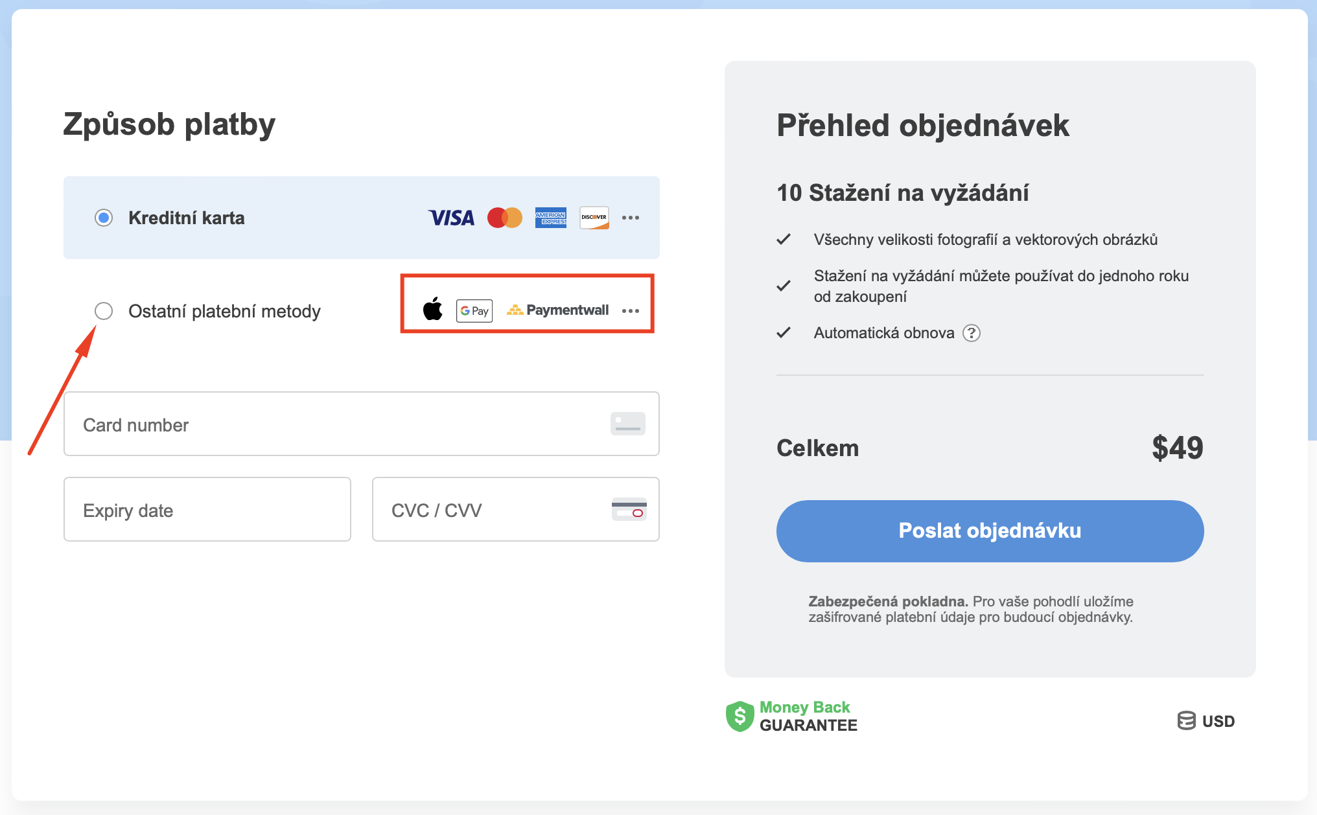Select the Google Pay icon

point(474,310)
